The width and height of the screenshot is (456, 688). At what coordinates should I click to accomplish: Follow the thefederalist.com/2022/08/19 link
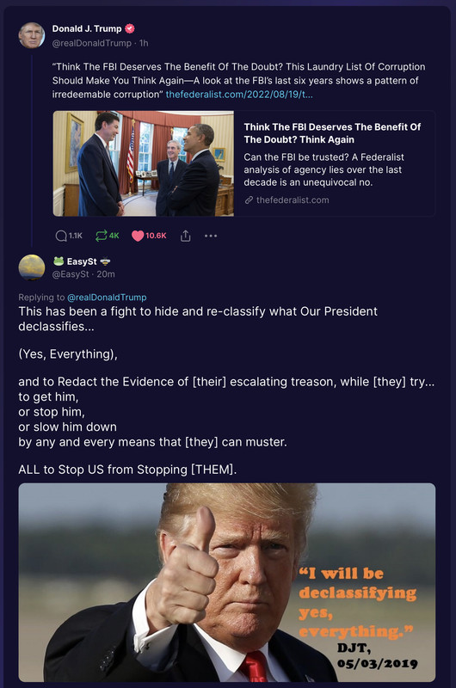pyautogui.click(x=239, y=95)
